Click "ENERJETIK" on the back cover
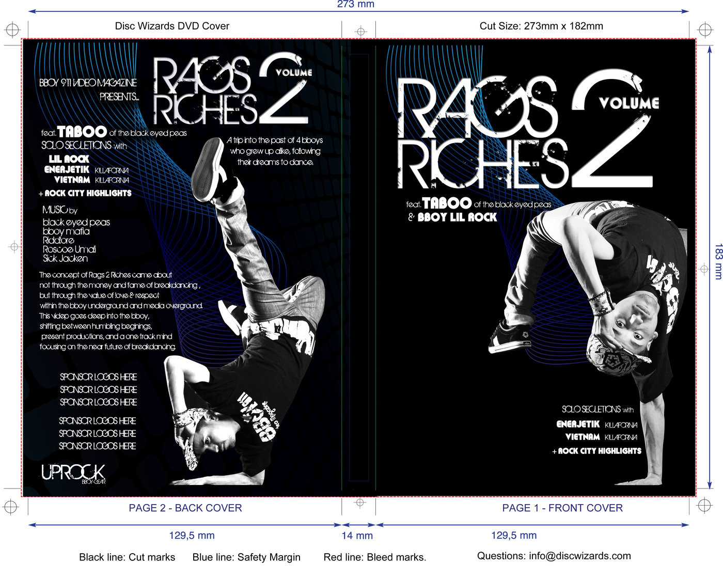 pos(67,169)
